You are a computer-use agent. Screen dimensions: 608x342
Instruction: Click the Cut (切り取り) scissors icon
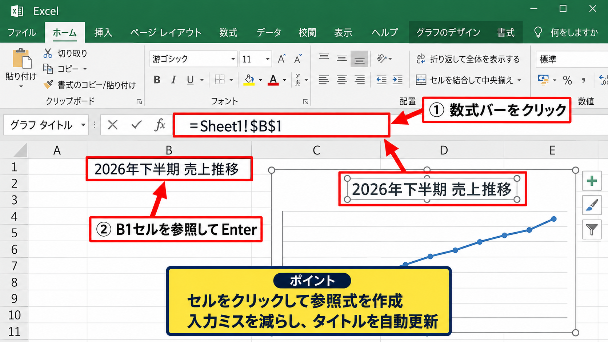[x=48, y=53]
